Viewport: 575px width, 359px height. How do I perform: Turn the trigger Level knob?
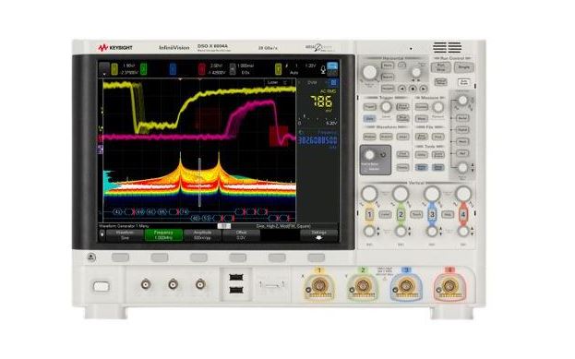(386, 107)
